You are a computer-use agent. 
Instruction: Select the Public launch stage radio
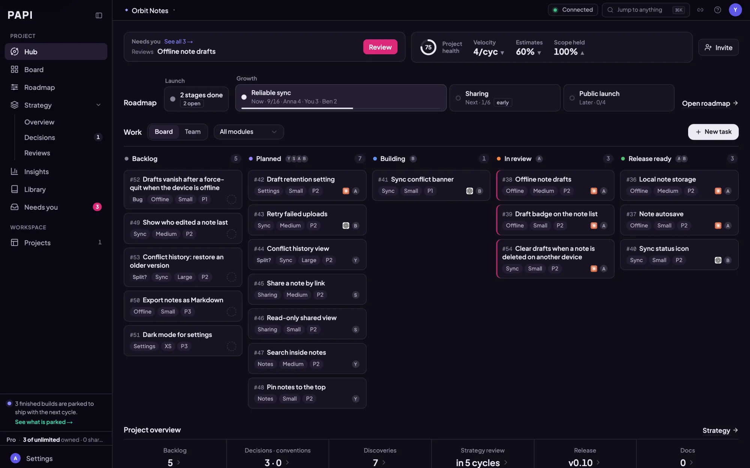click(x=572, y=98)
